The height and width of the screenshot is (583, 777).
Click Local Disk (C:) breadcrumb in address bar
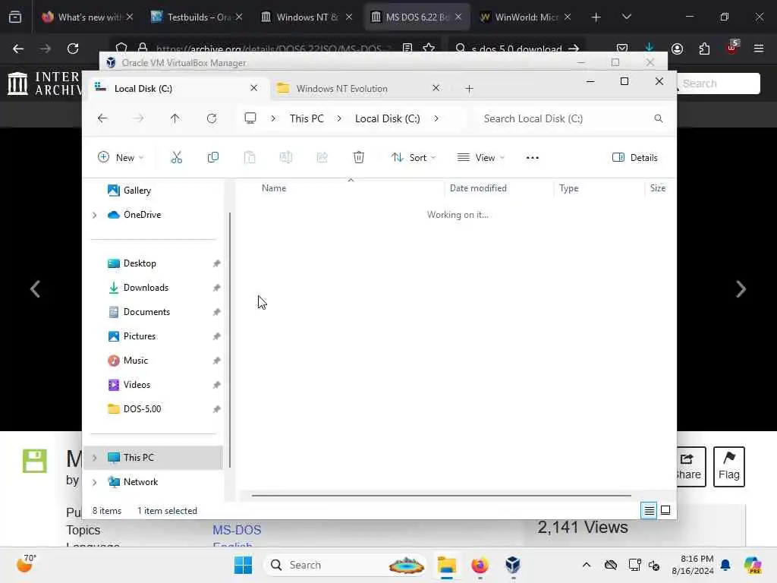click(388, 118)
